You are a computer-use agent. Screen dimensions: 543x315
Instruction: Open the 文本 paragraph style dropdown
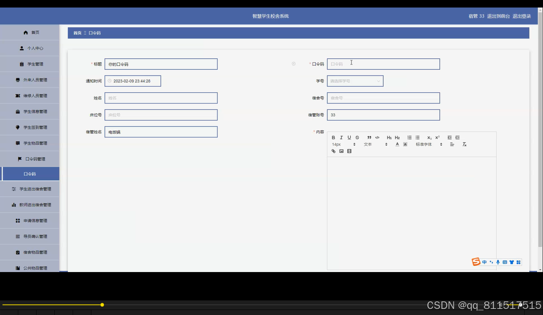(x=375, y=144)
